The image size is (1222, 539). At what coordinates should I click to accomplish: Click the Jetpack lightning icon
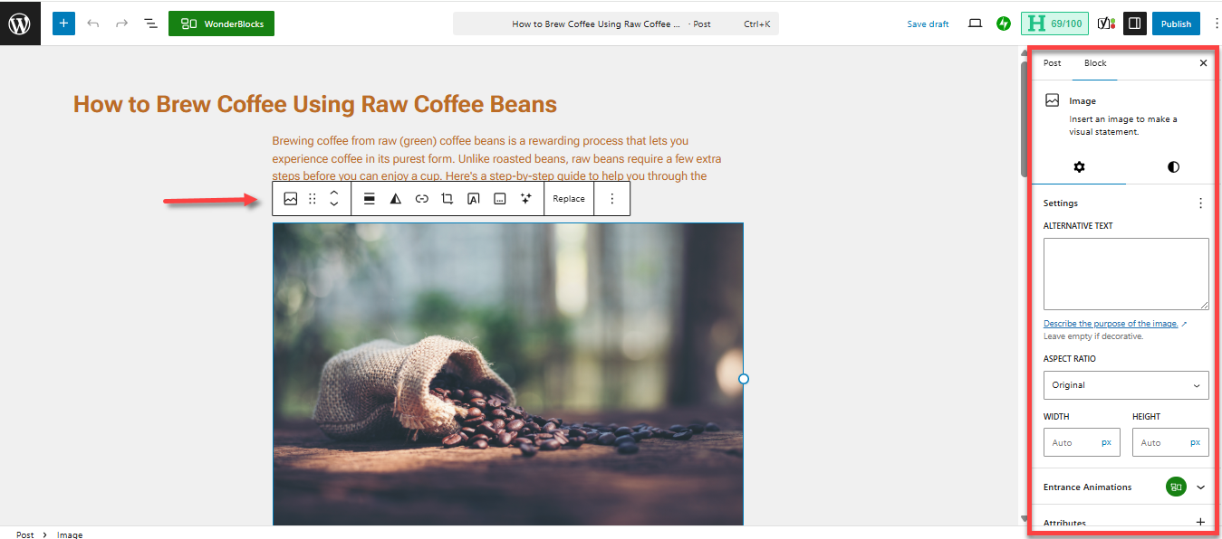click(1003, 24)
